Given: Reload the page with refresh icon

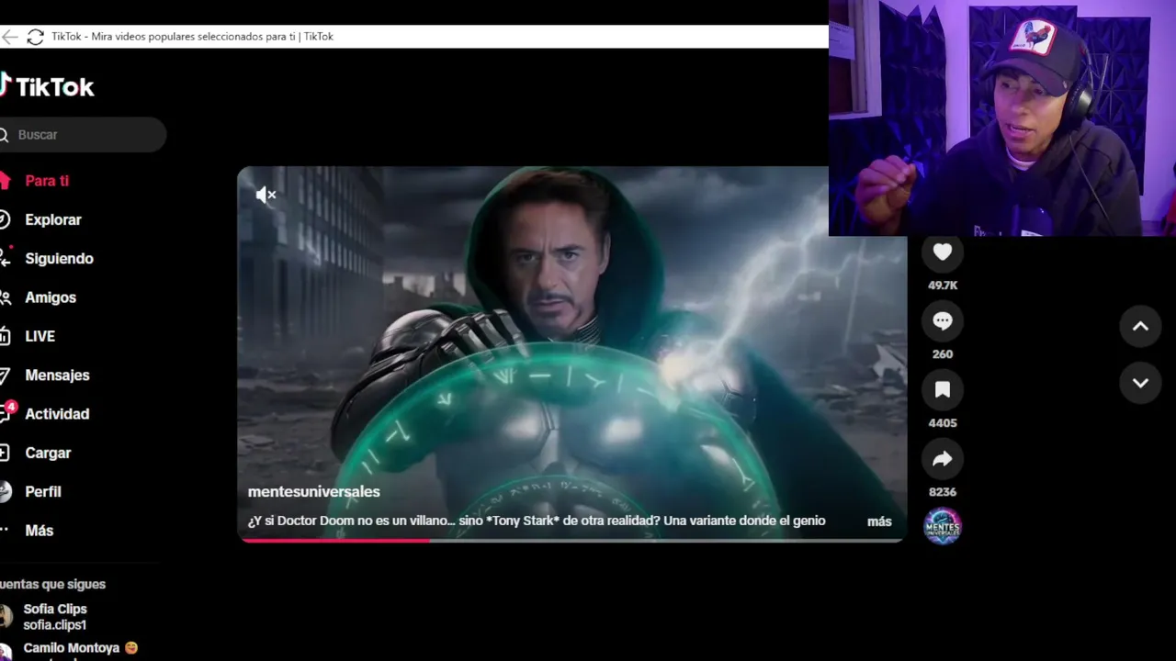Looking at the screenshot, I should [36, 37].
